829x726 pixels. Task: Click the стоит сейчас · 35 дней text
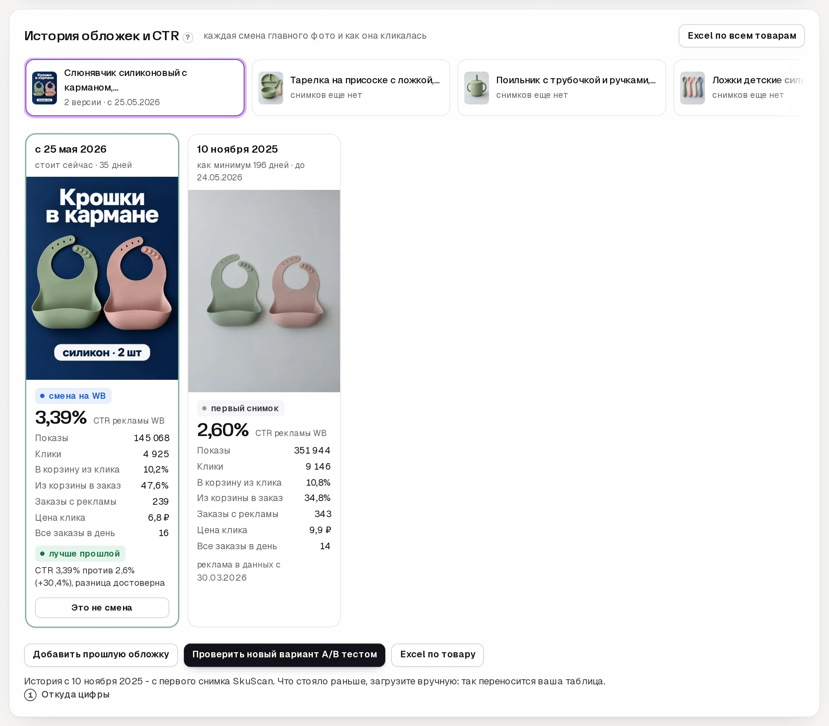84,165
